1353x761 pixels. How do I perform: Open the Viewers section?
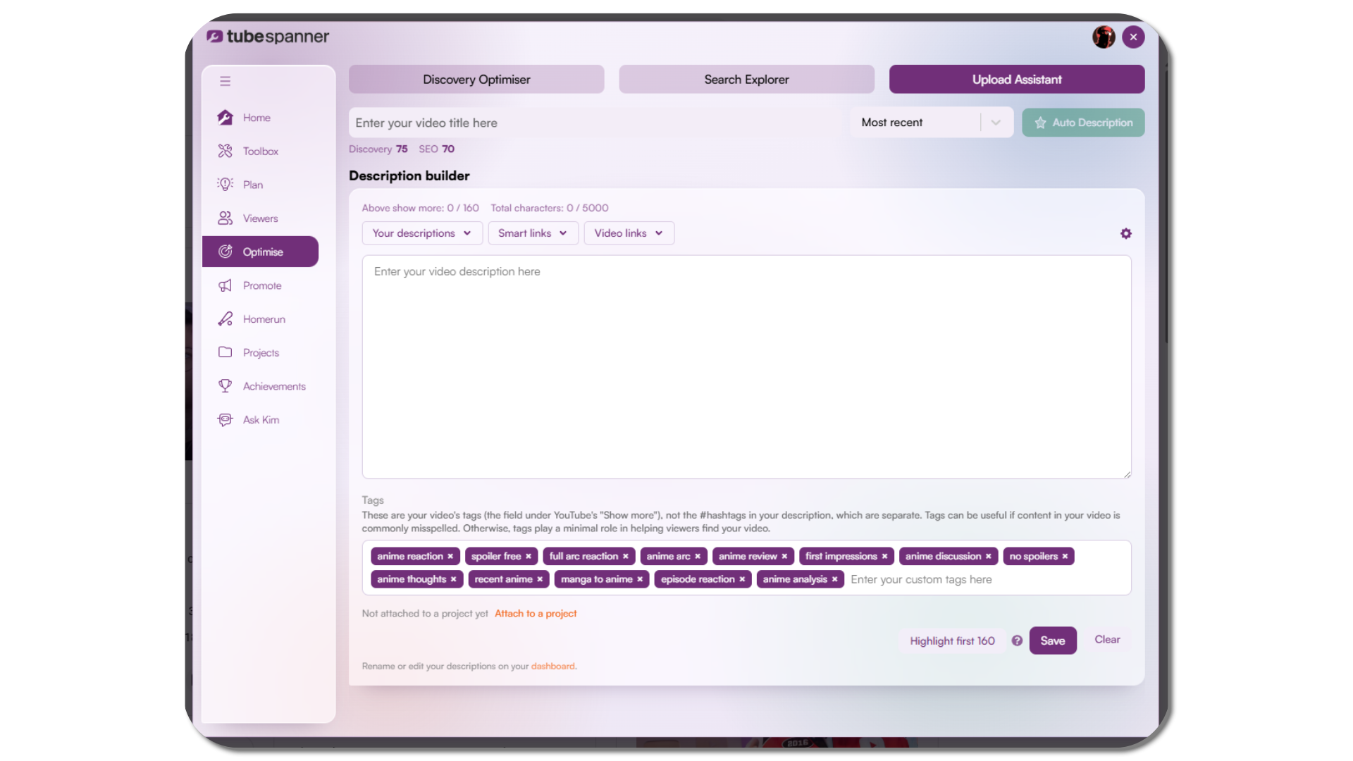coord(260,218)
